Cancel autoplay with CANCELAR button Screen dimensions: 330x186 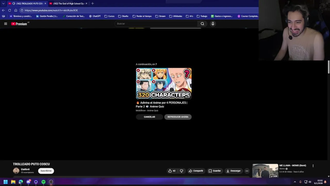[150, 117]
